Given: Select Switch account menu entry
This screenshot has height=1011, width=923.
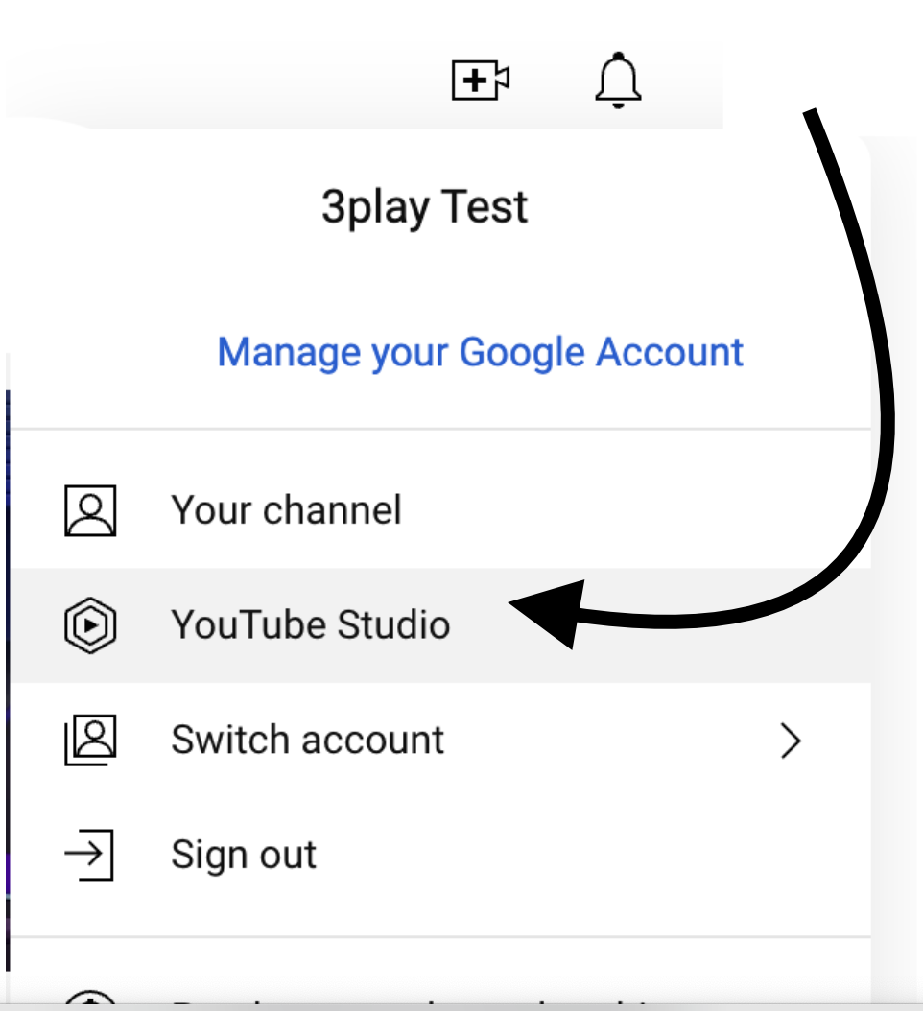Looking at the screenshot, I should click(440, 741).
